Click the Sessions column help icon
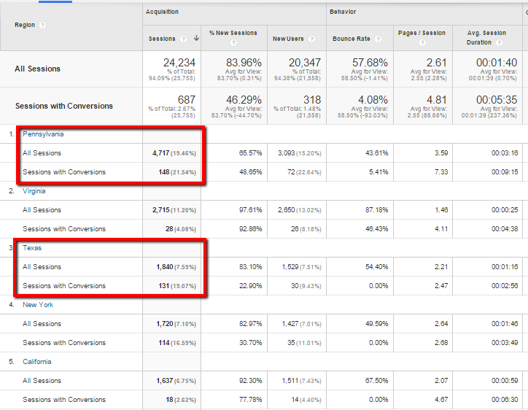 click(183, 39)
